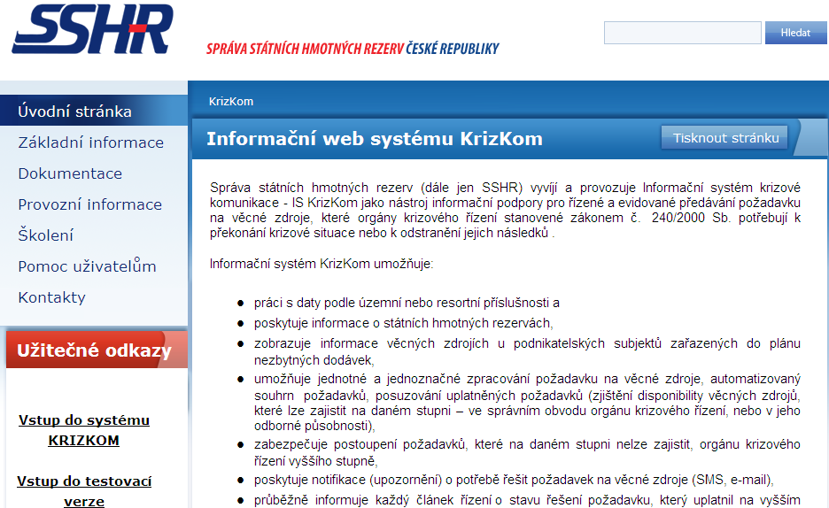The height and width of the screenshot is (508, 829).
Task: Click the Užitečné odkazy heading
Action: (95, 350)
